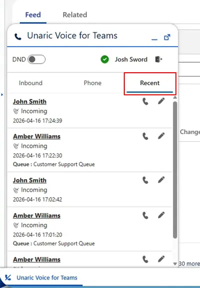Click the timestamp 2026-04-16 17:24:39
Viewport: 200px width, 288px height.
38,121
